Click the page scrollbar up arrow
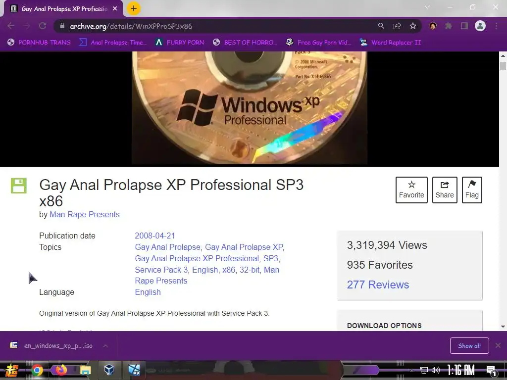The height and width of the screenshot is (380, 507). [503, 55]
